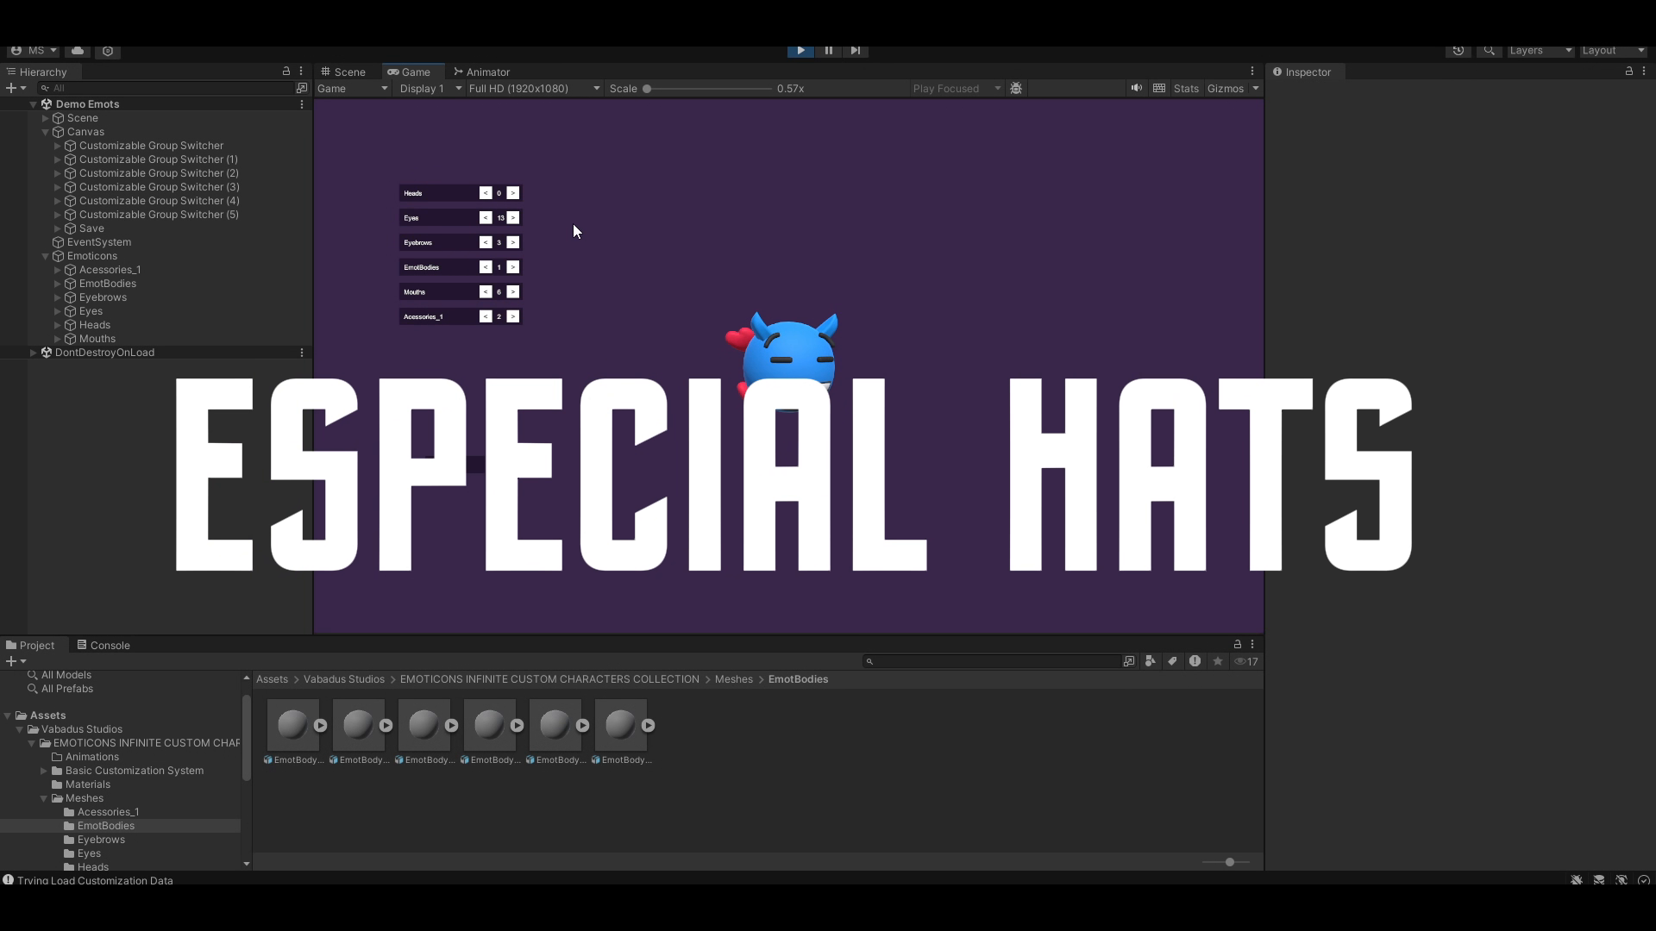Open the MS account dropdown
This screenshot has width=1656, height=931.
click(34, 51)
